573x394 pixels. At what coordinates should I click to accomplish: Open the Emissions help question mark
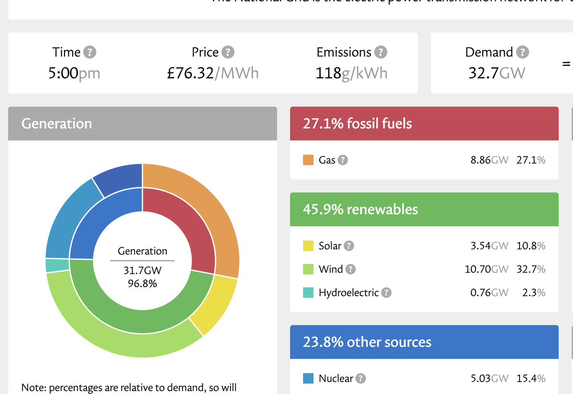click(381, 52)
